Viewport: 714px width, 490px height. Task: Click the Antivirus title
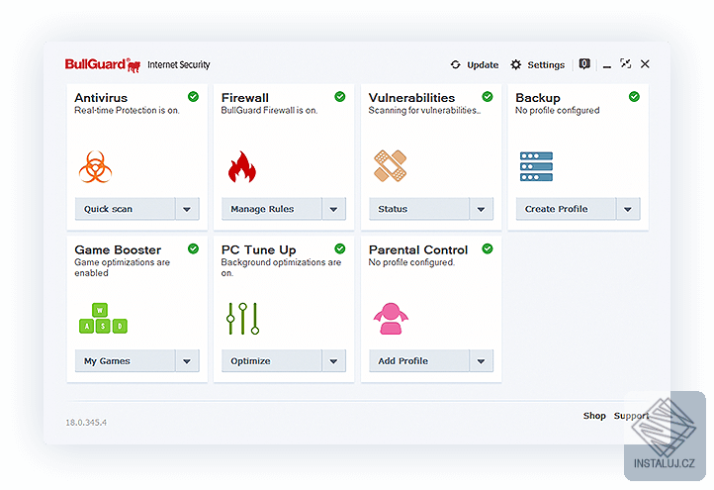click(101, 98)
